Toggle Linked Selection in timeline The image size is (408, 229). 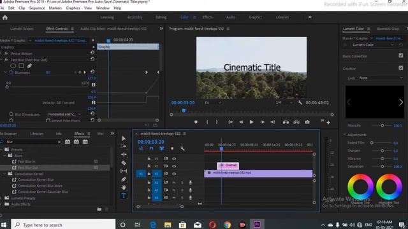click(161, 148)
